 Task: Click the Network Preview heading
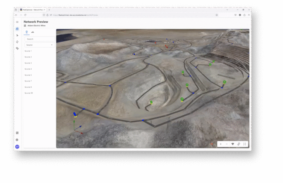pyautogui.click(x=36, y=22)
